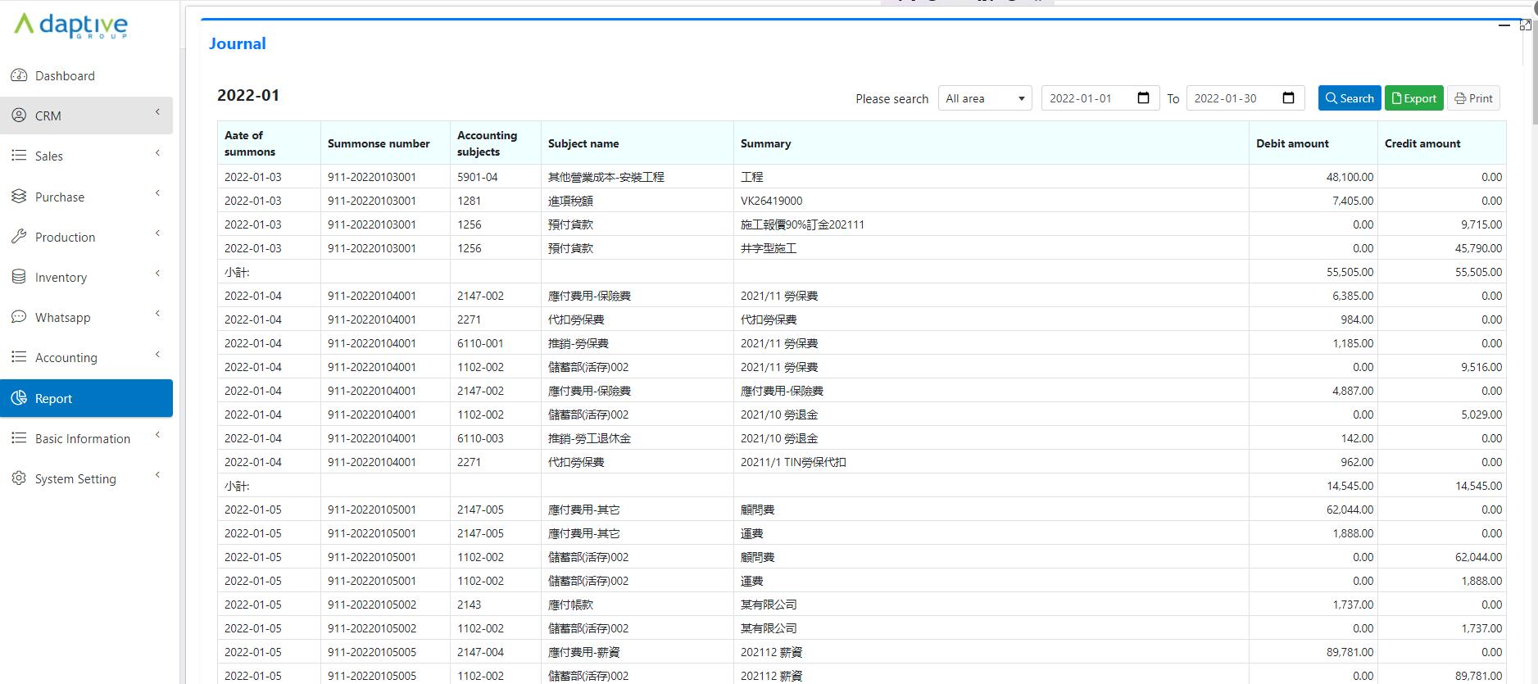Viewport: 1538px width, 684px height.
Task: Click the System Setting gear icon
Action: (19, 478)
